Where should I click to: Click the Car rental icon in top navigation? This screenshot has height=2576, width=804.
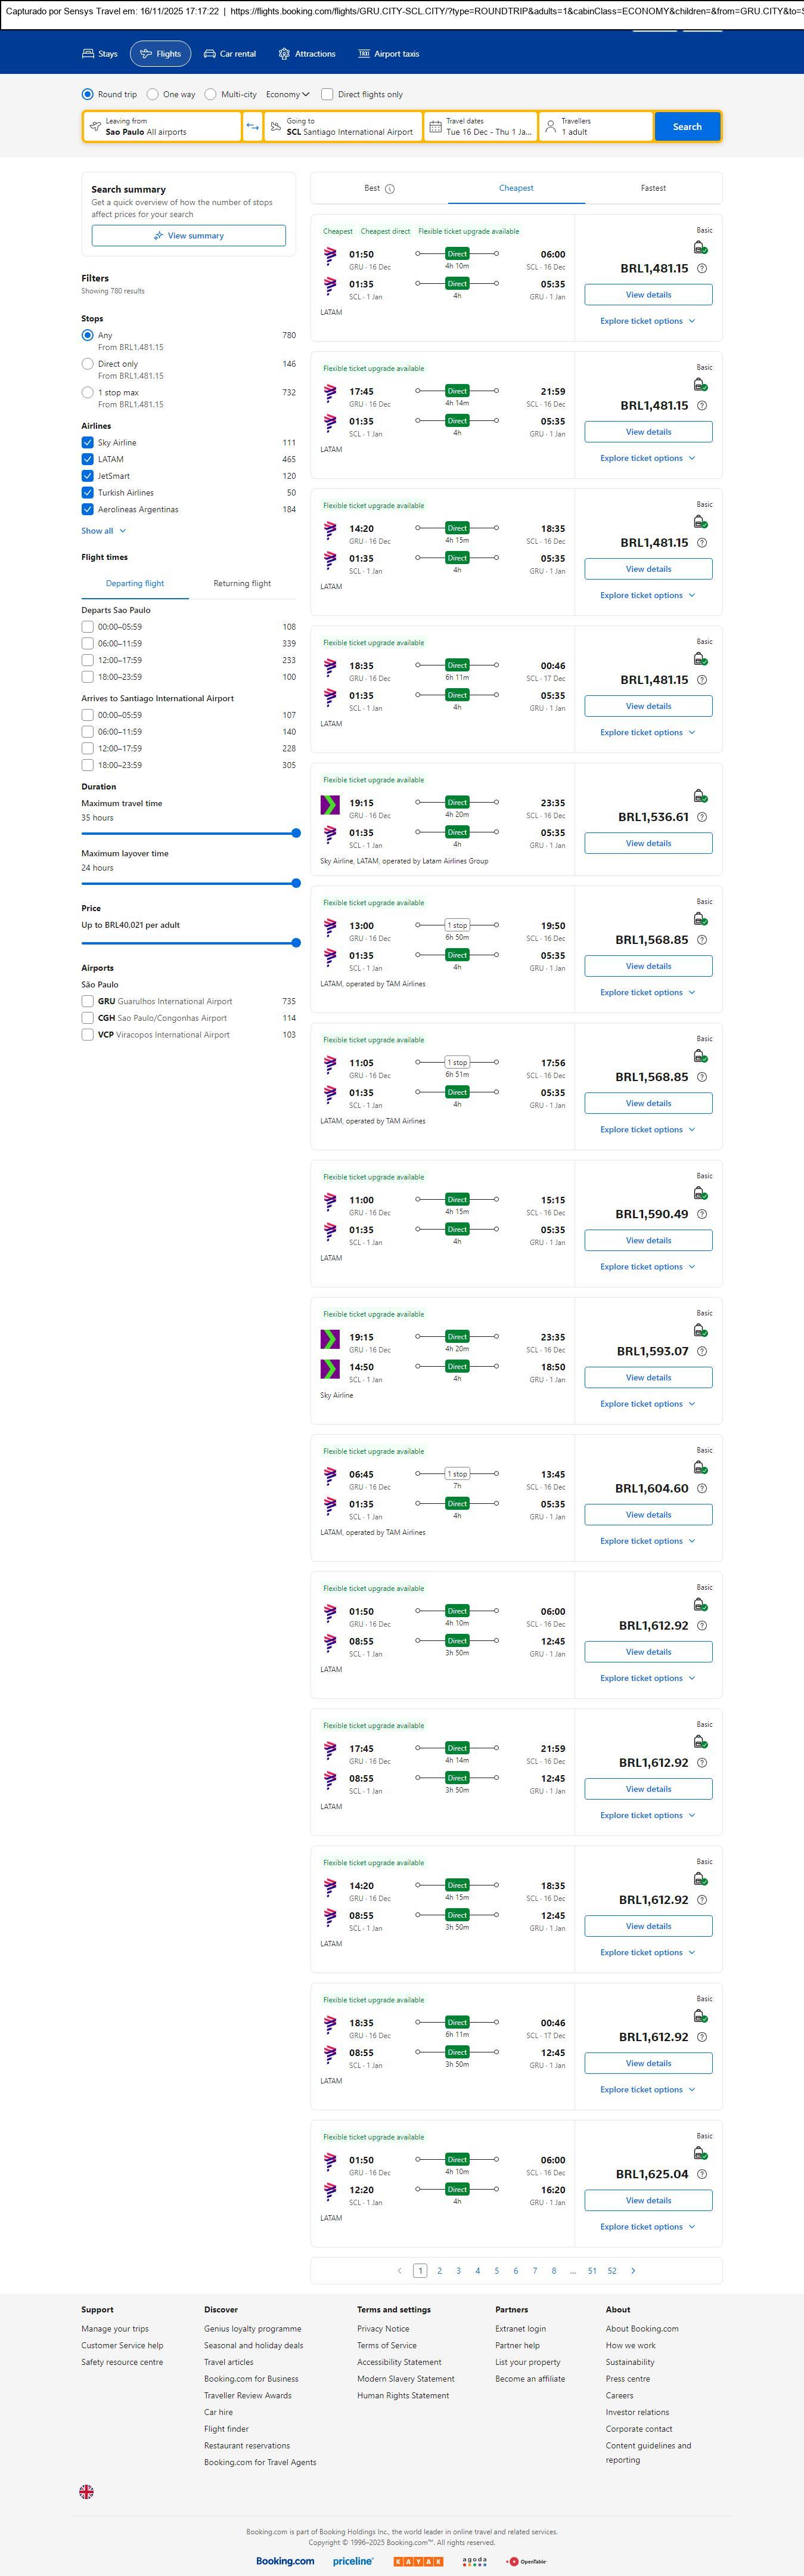[210, 54]
